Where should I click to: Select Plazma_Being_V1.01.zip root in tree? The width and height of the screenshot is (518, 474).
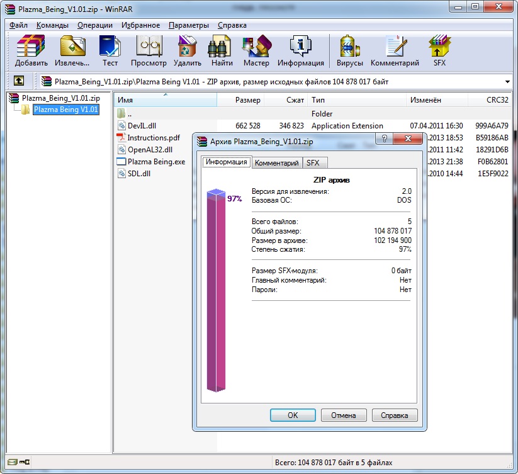point(60,98)
